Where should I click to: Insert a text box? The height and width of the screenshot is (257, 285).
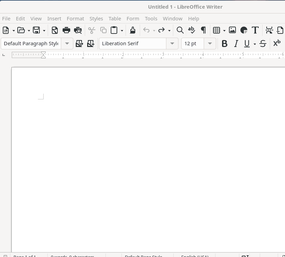coord(255,30)
